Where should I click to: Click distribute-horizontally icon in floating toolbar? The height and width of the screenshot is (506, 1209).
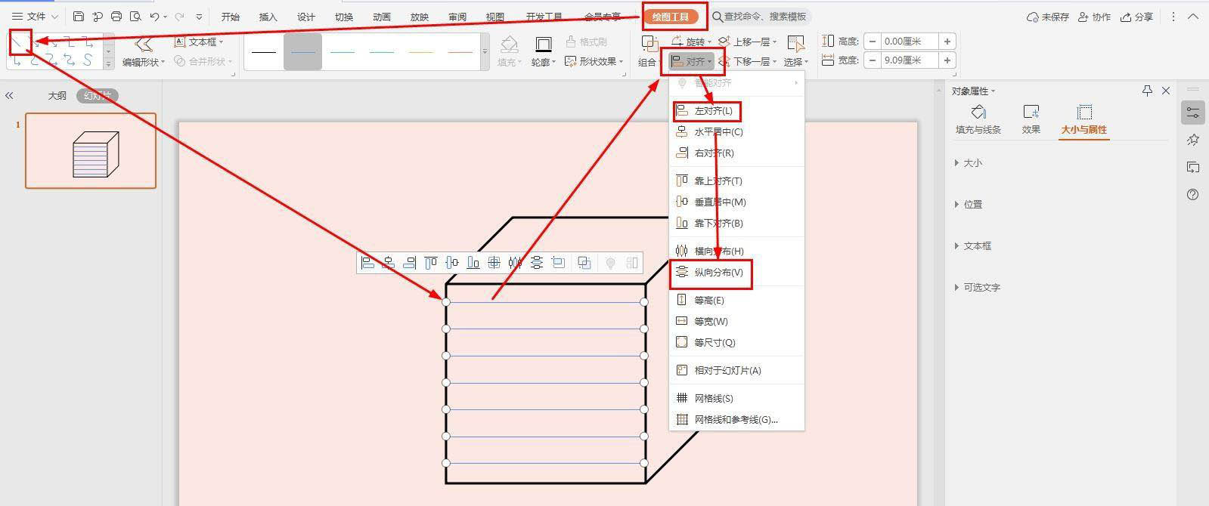click(x=516, y=263)
